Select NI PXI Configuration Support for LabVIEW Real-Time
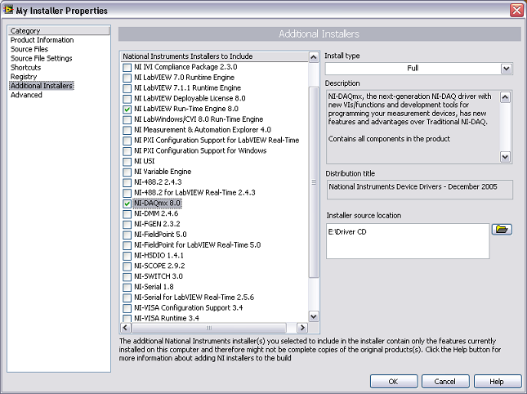527x394 pixels. (x=217, y=140)
